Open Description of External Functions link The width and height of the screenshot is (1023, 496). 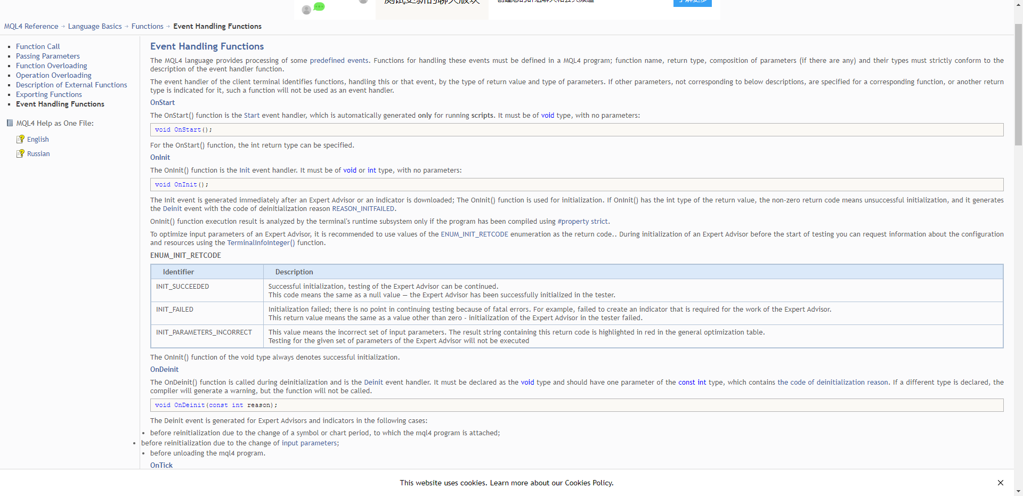[x=71, y=85]
